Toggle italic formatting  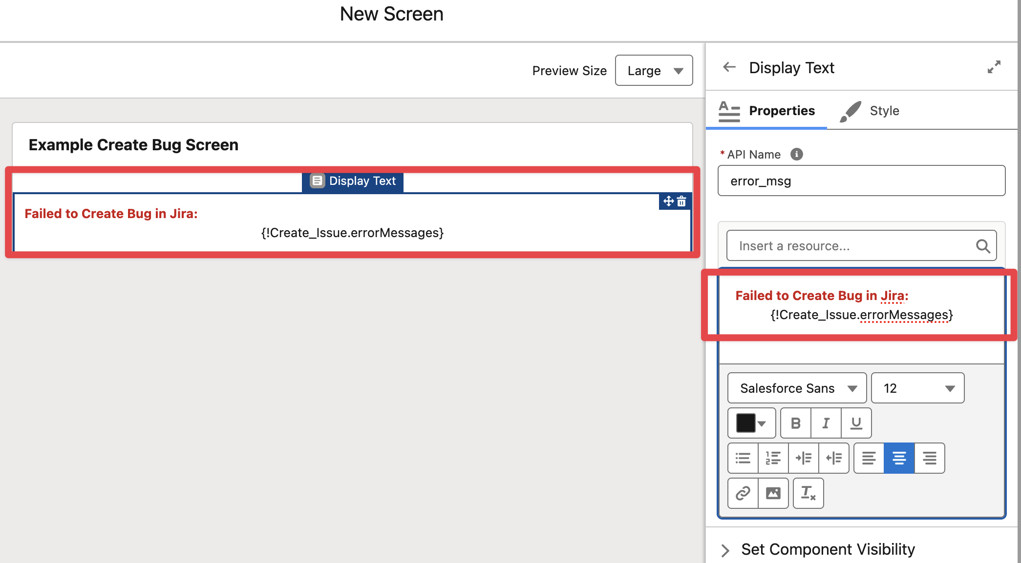[x=826, y=423]
